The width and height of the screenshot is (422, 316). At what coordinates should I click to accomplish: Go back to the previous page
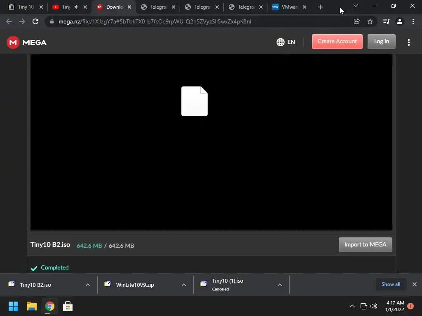[x=9, y=21]
